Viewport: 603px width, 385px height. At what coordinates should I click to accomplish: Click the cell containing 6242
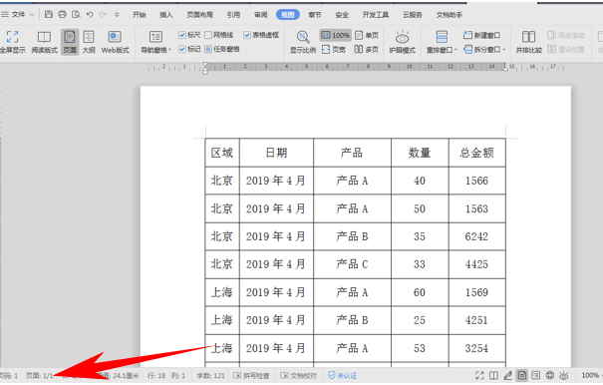click(476, 236)
